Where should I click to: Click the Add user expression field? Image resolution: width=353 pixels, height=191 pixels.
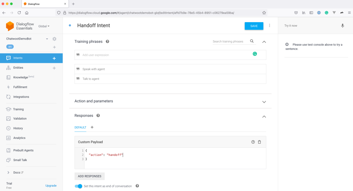pyautogui.click(x=170, y=55)
